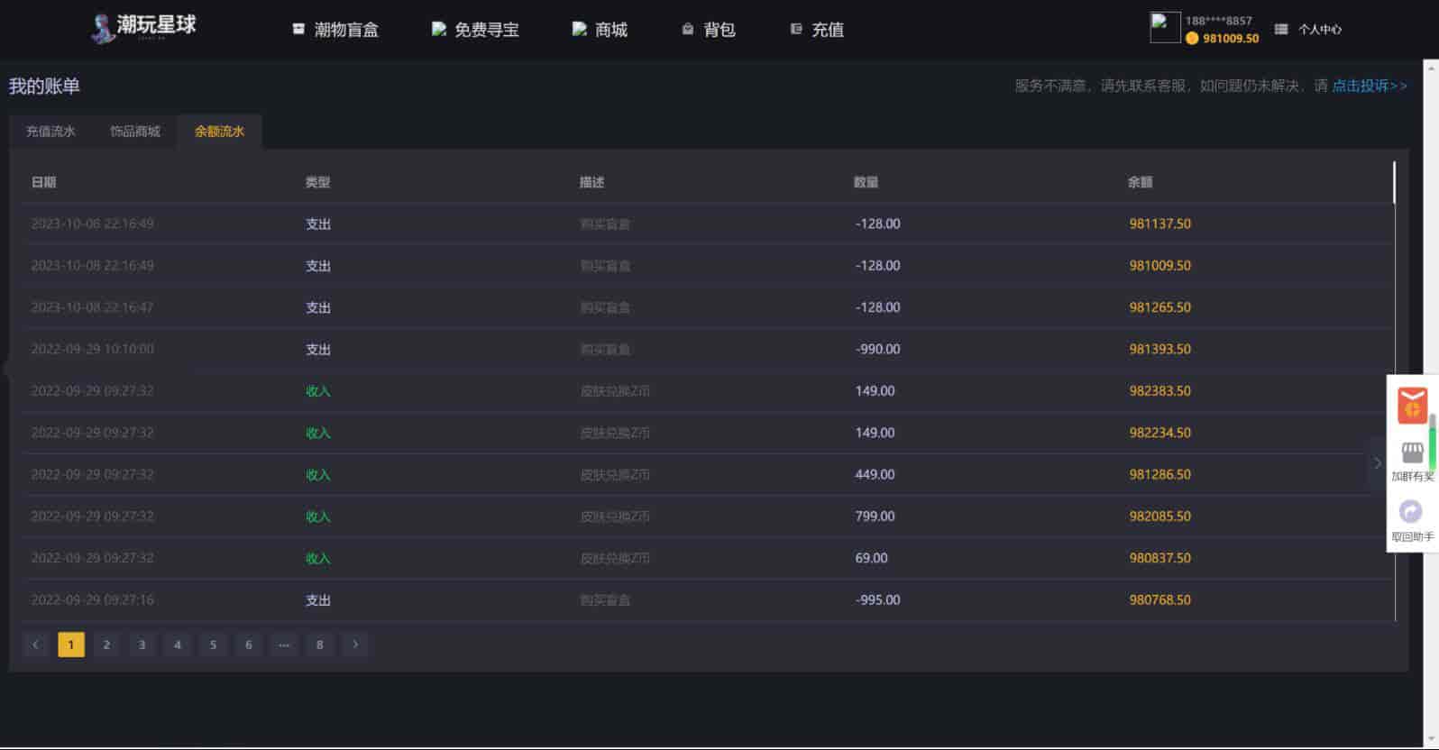The image size is (1439, 750).
Task: Click the bag icon beside 背包
Action: (x=688, y=30)
